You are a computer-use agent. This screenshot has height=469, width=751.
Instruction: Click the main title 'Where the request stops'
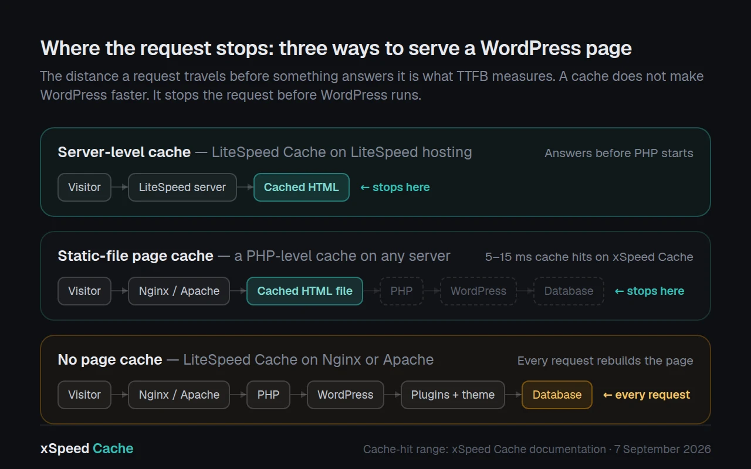point(336,48)
